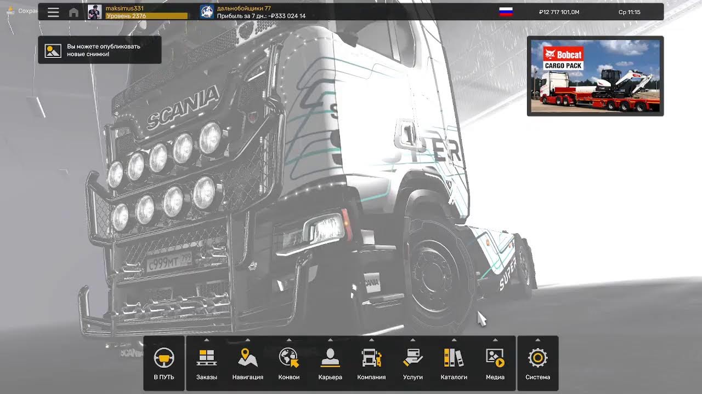
Task: Open the Заказы jobs menu
Action: click(x=207, y=363)
